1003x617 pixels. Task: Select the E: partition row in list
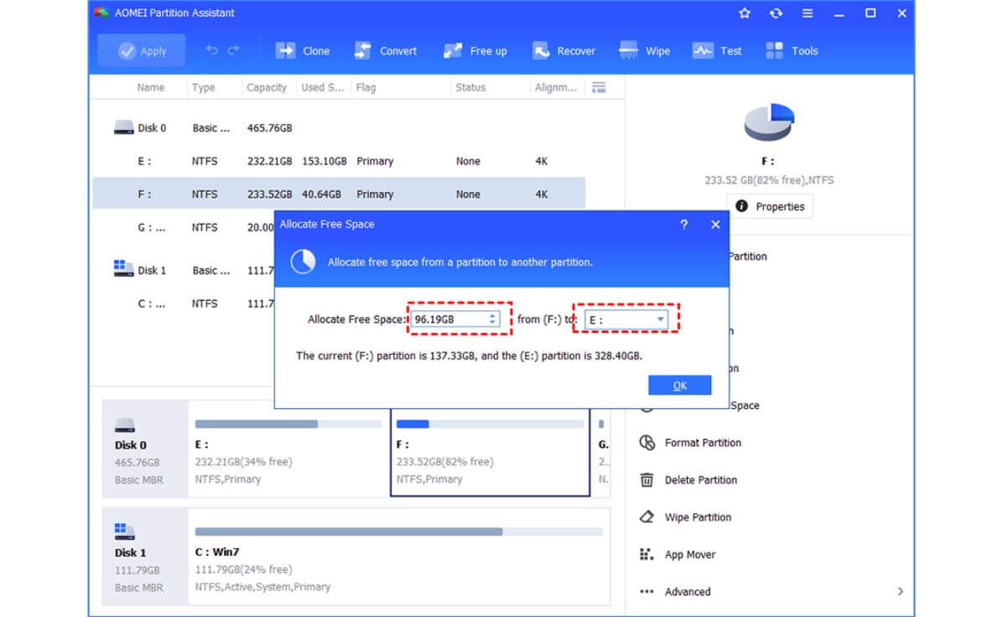click(x=339, y=161)
